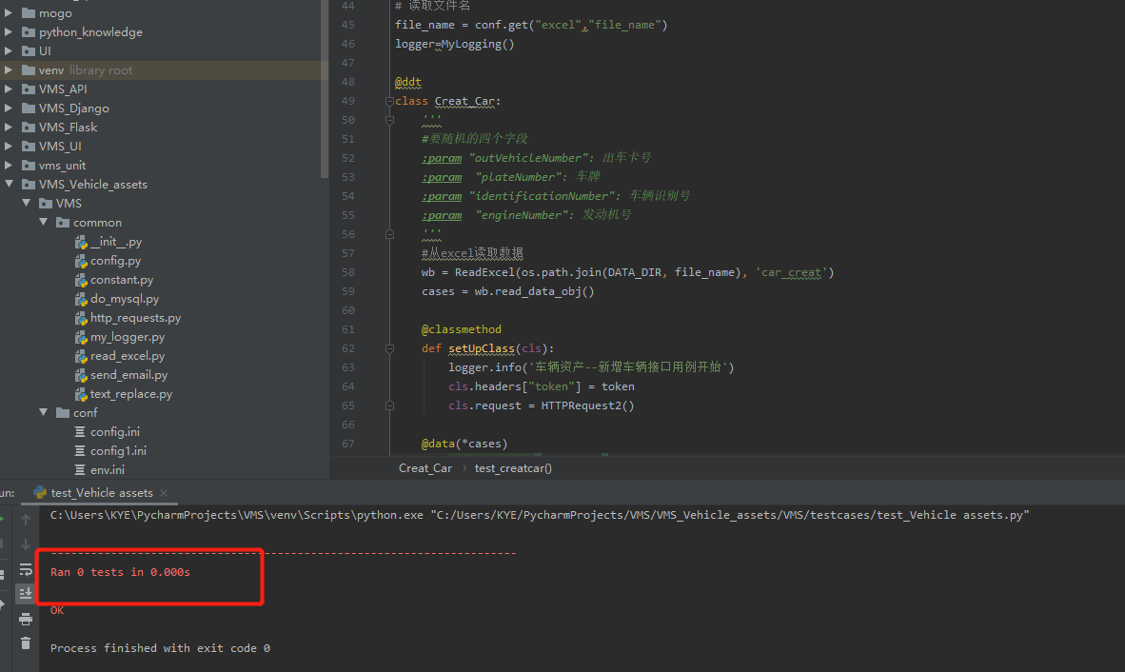The image size is (1125, 672).
Task: Click the project tree vertical scrollbar
Action: click(325, 89)
